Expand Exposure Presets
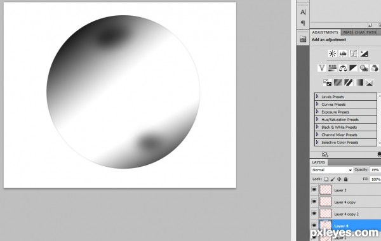Image resolution: width=381 pixels, height=241 pixels. tap(317, 112)
